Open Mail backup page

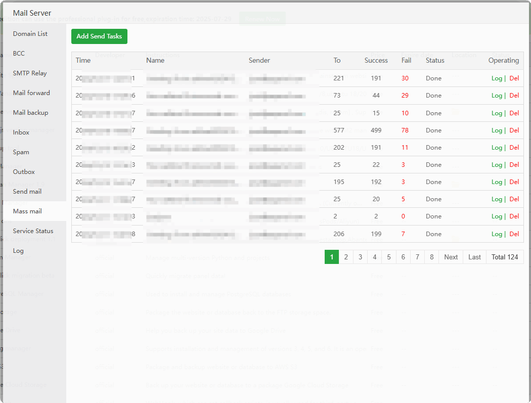click(x=30, y=112)
